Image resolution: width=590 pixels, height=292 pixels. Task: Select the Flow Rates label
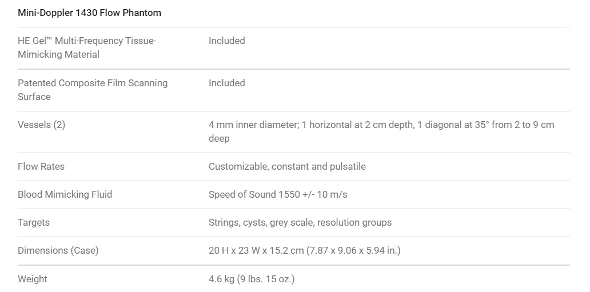(41, 167)
